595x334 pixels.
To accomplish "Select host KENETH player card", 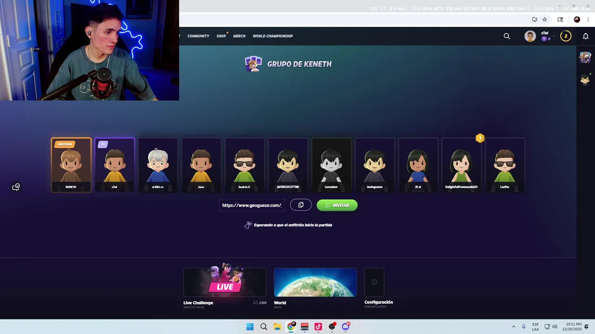I will (x=71, y=165).
